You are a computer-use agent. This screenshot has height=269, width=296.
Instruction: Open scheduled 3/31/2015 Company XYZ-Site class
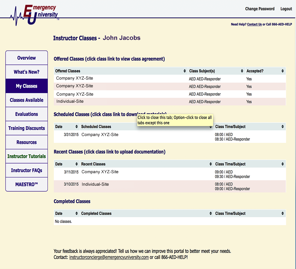pos(100,134)
